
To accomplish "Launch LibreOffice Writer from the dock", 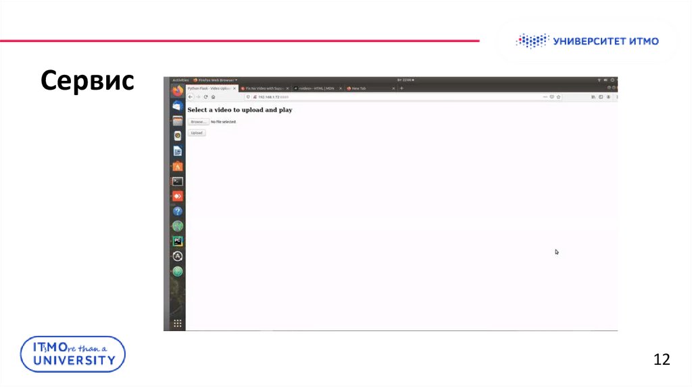I will tap(178, 151).
